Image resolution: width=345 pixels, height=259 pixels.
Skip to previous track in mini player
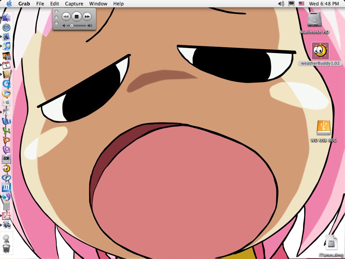click(x=66, y=17)
